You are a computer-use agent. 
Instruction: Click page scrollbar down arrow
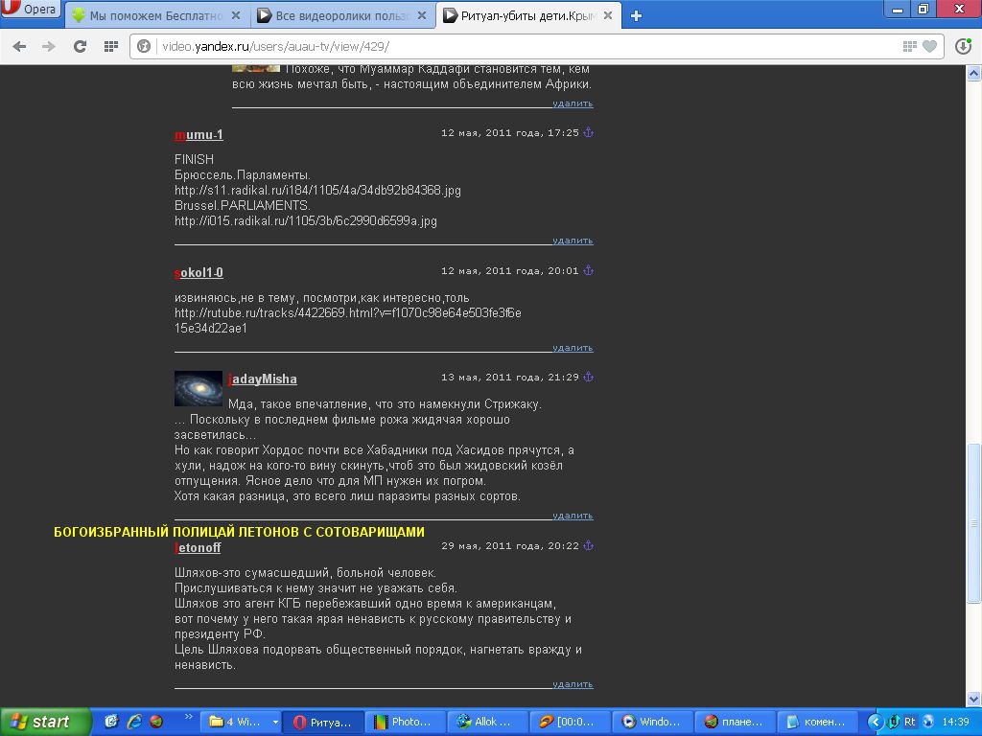click(x=974, y=699)
